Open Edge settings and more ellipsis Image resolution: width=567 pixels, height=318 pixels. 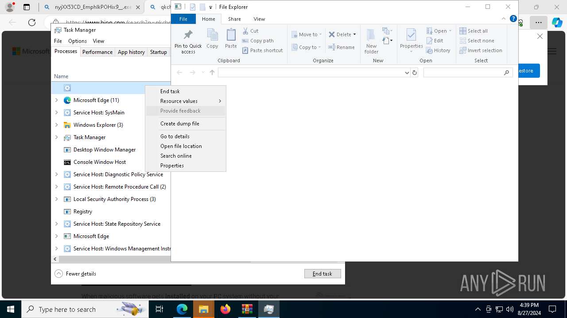[x=538, y=23]
